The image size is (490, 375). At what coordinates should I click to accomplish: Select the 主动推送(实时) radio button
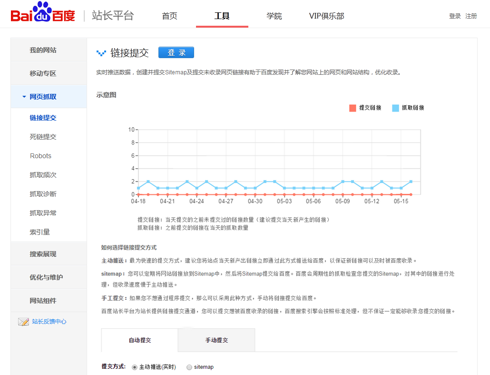(134, 367)
